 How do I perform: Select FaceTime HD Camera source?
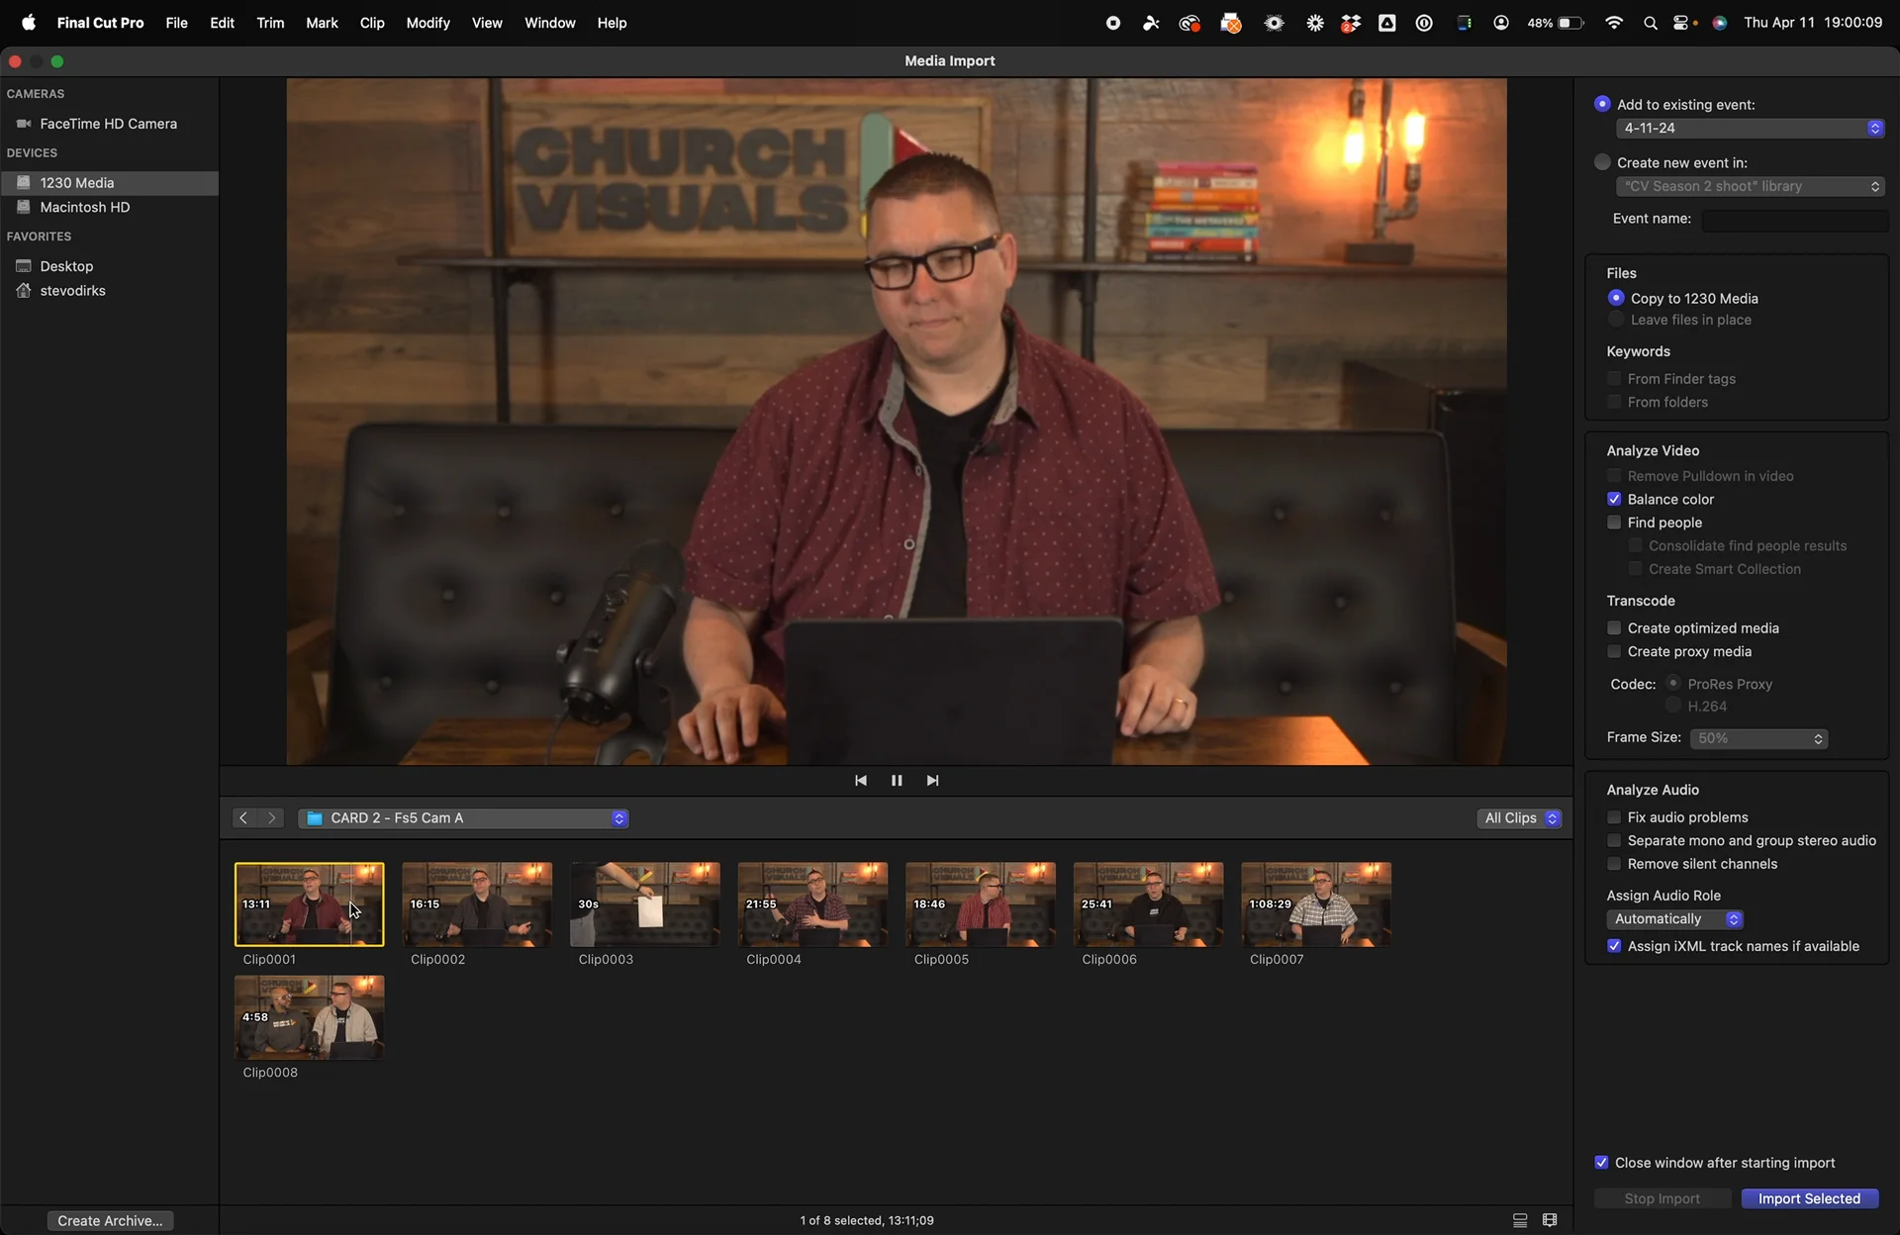point(109,124)
